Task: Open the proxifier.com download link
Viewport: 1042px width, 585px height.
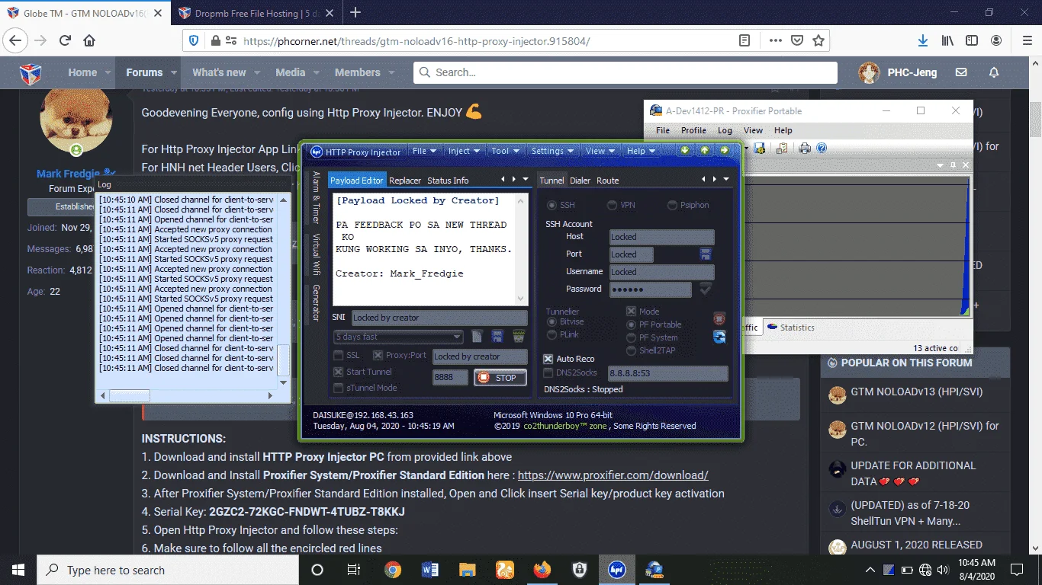Action: [613, 475]
